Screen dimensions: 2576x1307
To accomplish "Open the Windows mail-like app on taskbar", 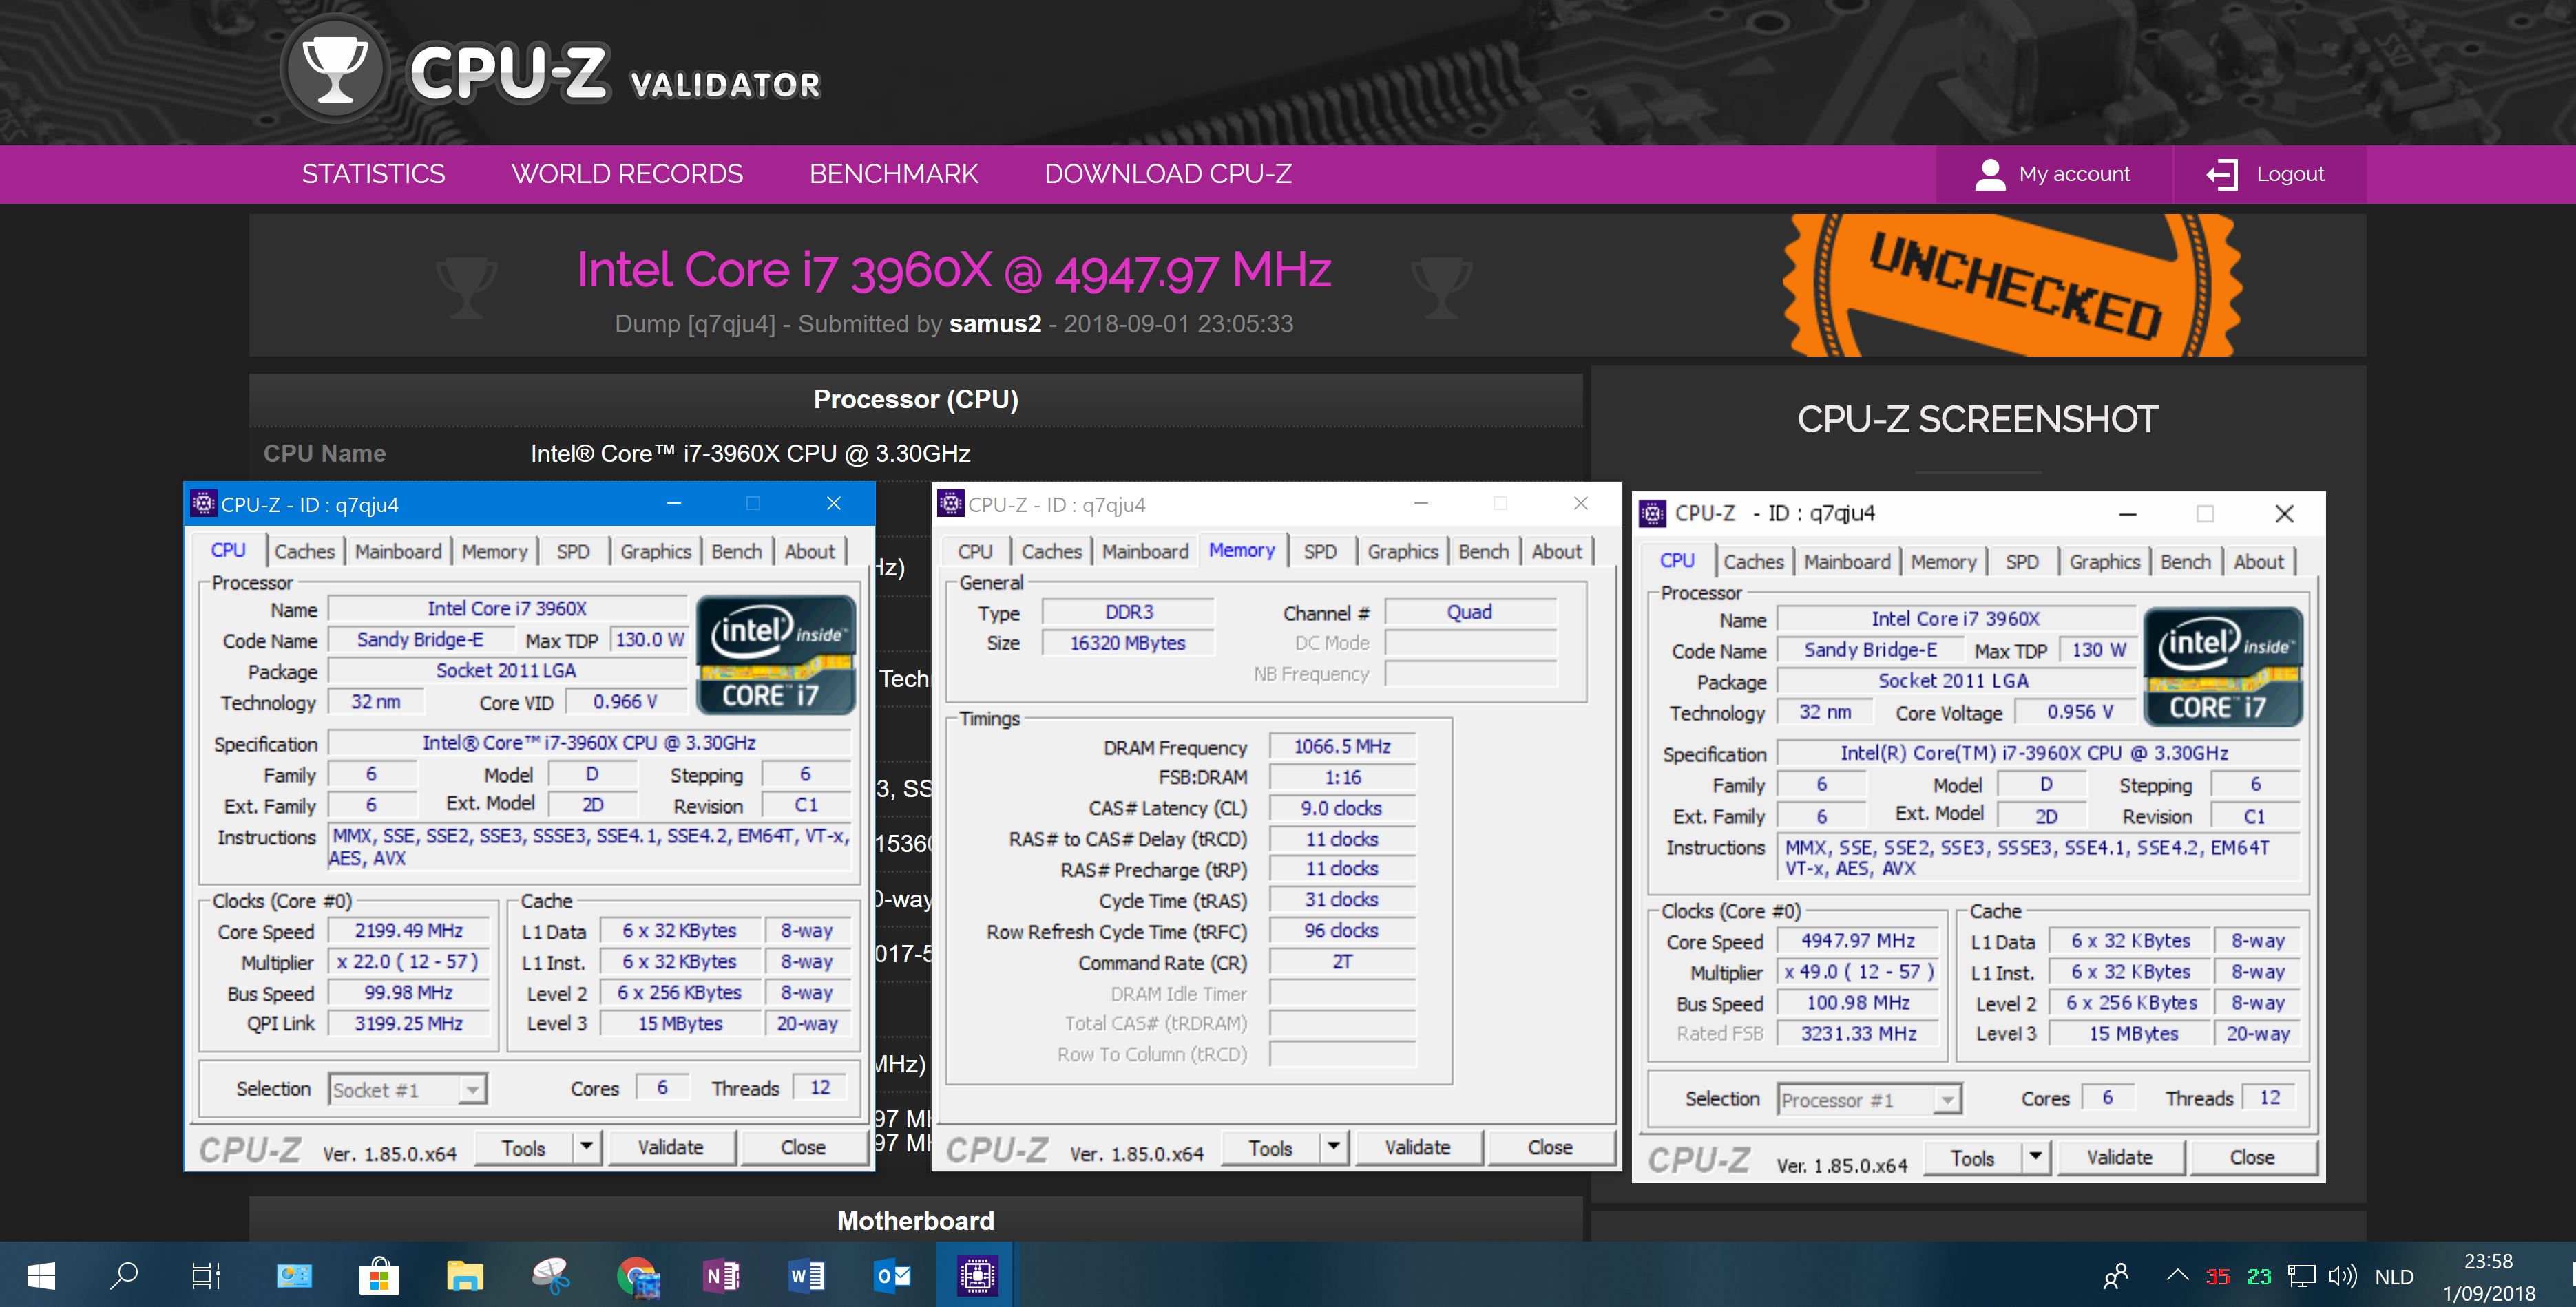I will [294, 1275].
